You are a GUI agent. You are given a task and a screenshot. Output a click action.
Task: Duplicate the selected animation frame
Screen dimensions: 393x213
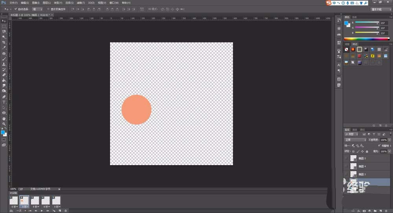click(x=60, y=211)
